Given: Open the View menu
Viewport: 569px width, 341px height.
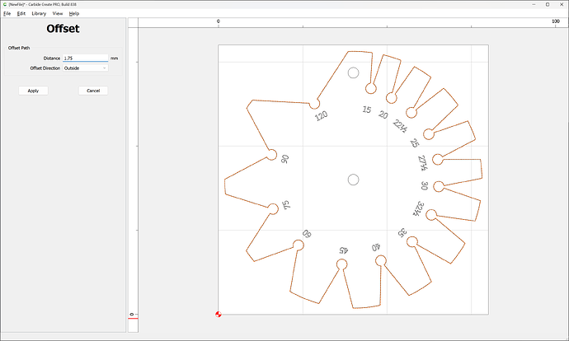Looking at the screenshot, I should point(57,14).
